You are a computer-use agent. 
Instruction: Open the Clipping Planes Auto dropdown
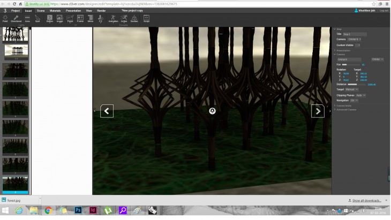360,95
